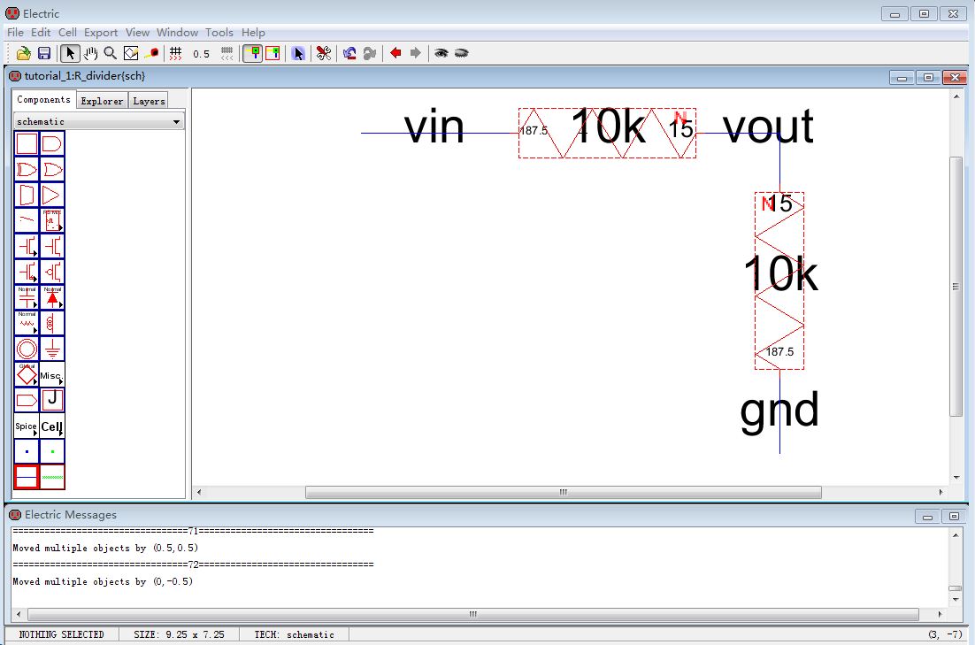
Task: Save the library with the floppy icon
Action: pos(44,53)
